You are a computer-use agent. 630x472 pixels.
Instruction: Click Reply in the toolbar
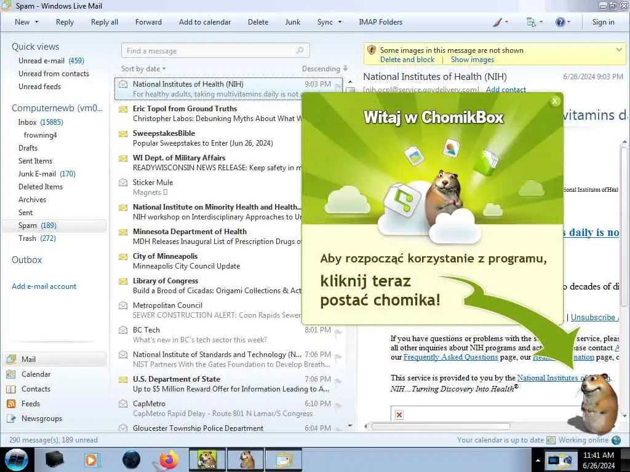[65, 22]
